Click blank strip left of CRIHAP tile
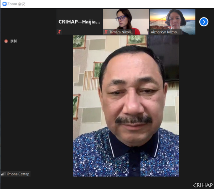 29,21
